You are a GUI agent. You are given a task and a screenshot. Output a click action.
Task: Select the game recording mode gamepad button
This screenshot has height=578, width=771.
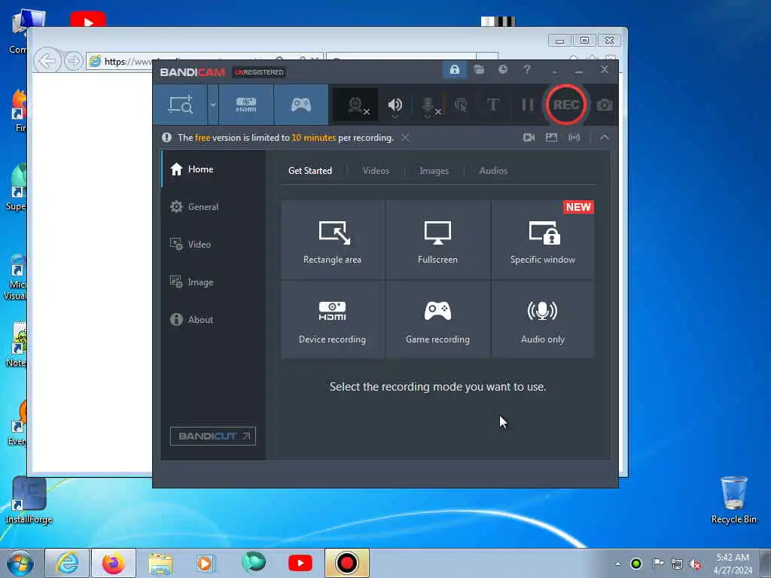pos(301,105)
